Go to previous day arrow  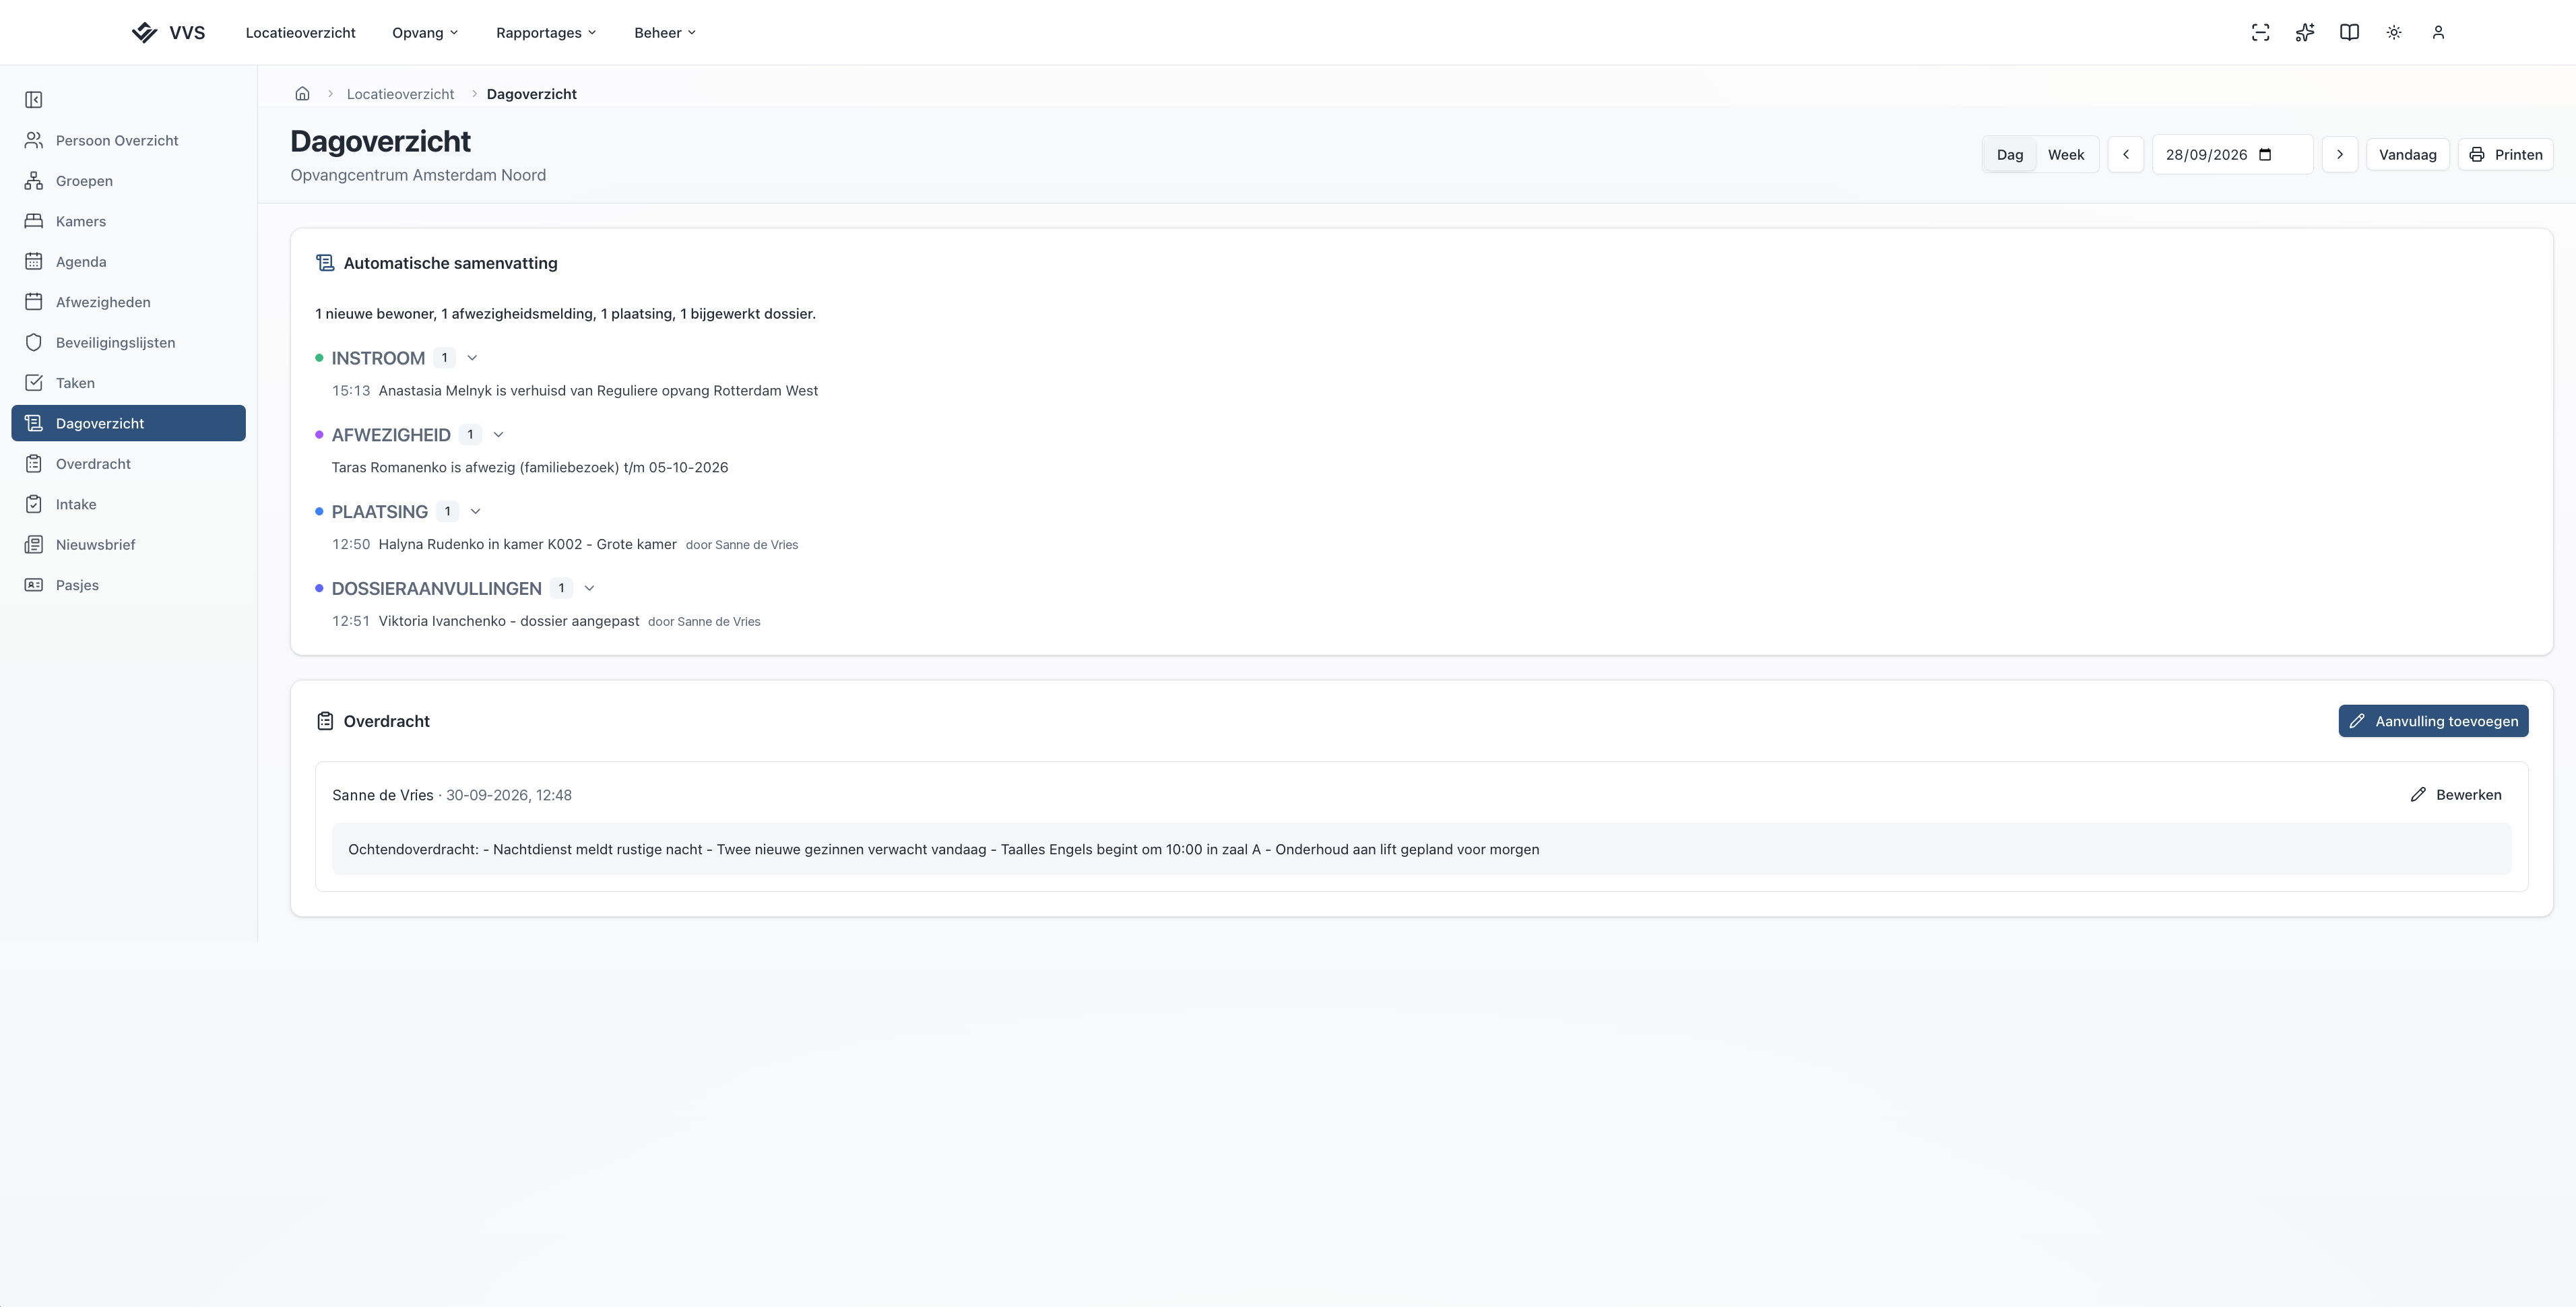[2126, 155]
